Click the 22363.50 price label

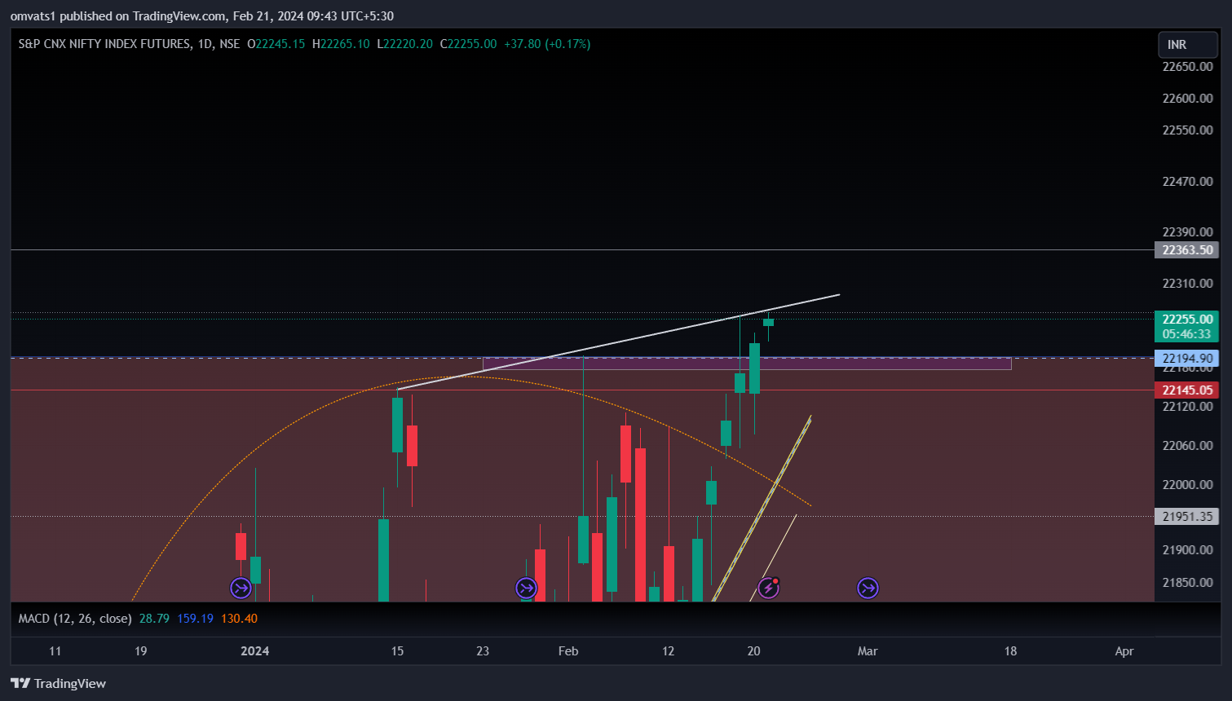pos(1187,250)
